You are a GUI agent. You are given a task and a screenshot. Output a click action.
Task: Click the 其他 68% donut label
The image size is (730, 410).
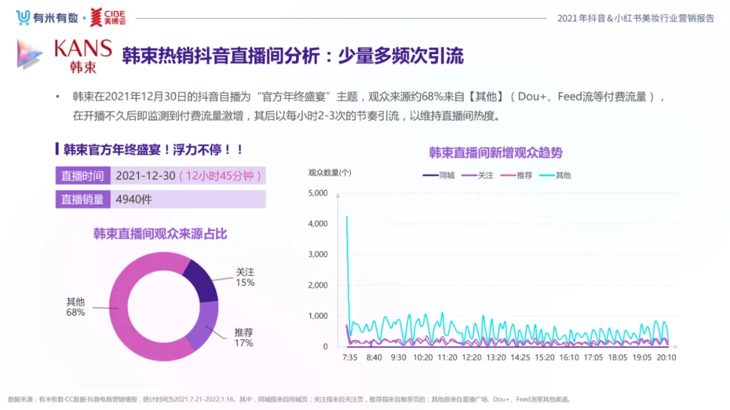76,307
